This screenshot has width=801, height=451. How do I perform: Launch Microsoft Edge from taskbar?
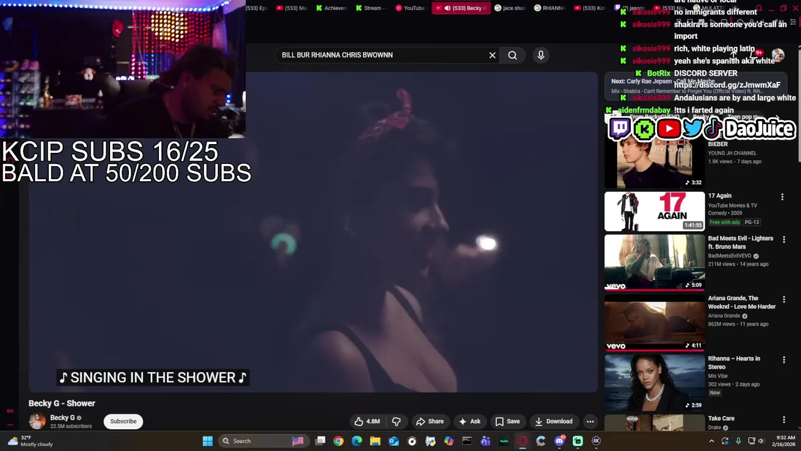pos(357,441)
